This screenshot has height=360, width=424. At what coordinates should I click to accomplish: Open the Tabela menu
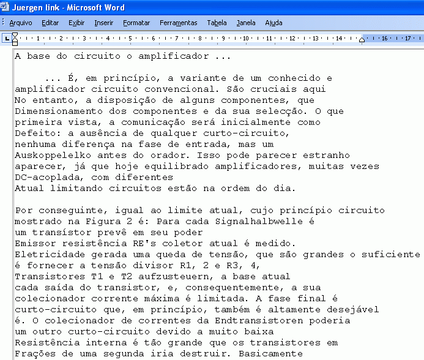217,23
